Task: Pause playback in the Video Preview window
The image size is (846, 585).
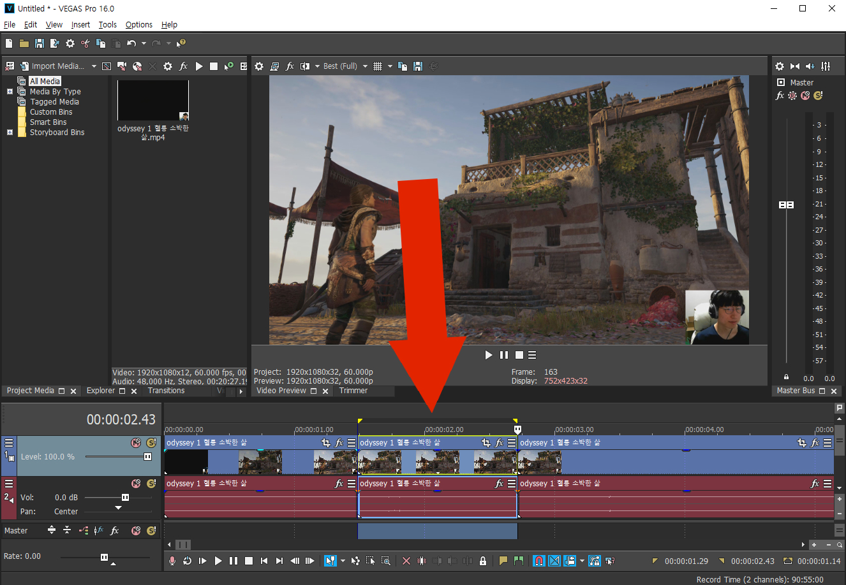Action: coord(504,355)
